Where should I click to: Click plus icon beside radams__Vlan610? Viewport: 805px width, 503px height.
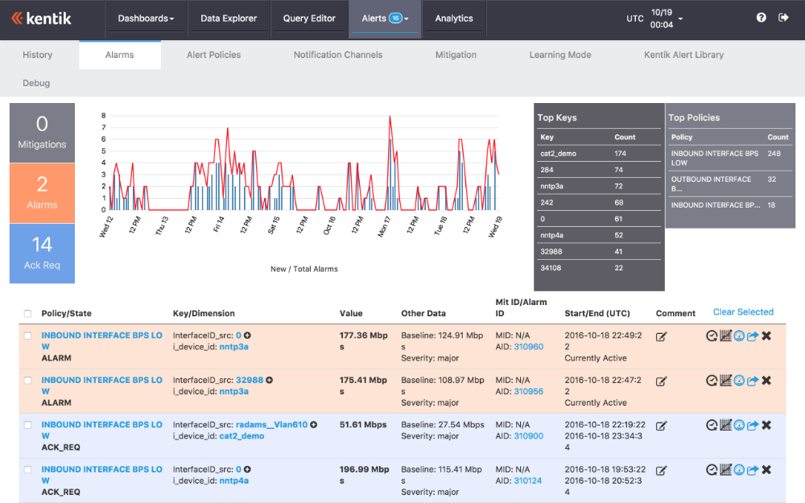pyautogui.click(x=314, y=425)
